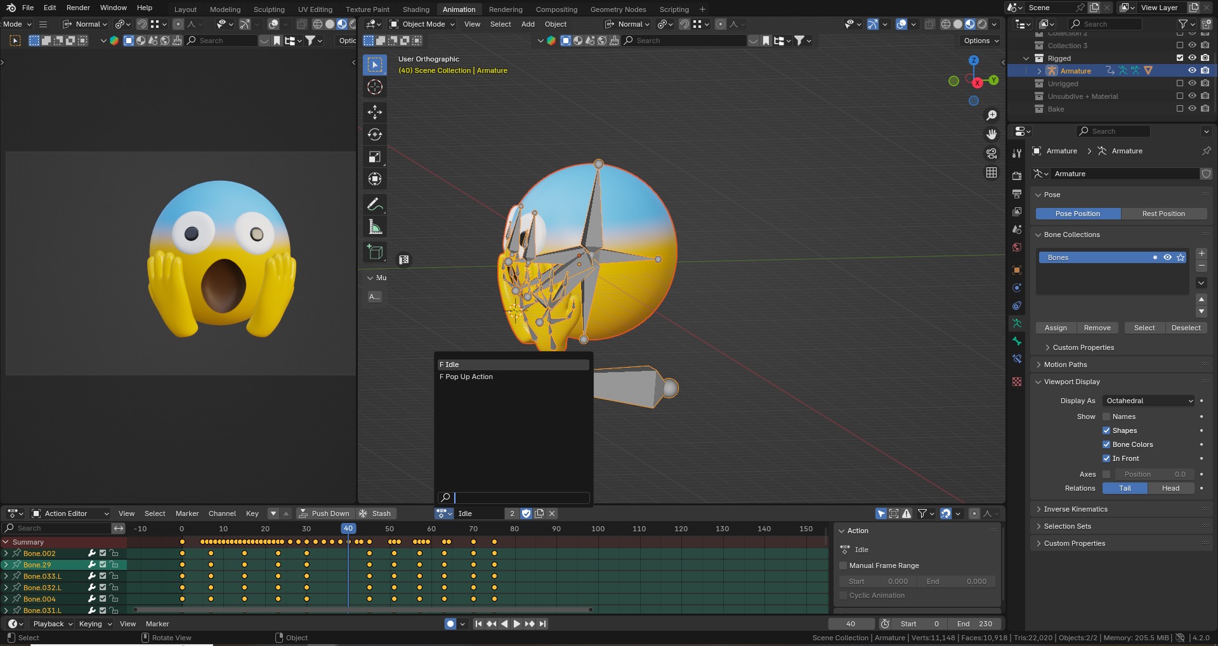The width and height of the screenshot is (1218, 646).
Task: Jump to last frame in timeline
Action: [542, 624]
